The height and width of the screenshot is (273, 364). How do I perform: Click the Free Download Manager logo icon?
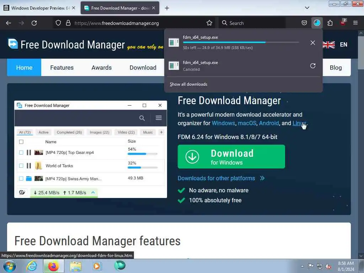click(x=13, y=44)
